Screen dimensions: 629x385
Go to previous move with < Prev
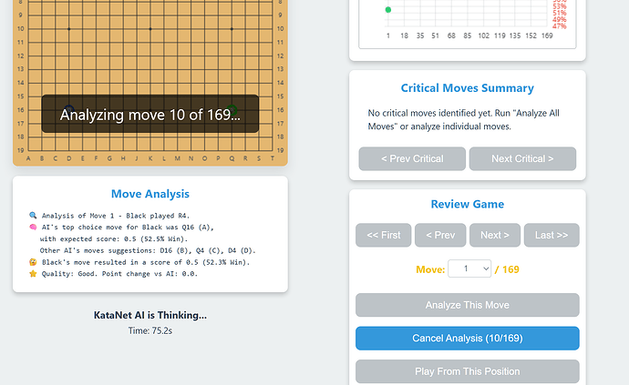[x=440, y=235]
